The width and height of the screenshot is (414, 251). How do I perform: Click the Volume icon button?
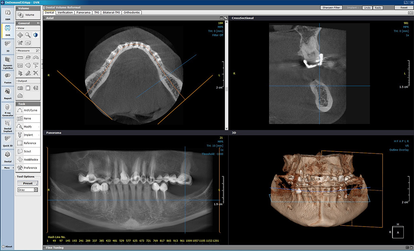[20, 15]
